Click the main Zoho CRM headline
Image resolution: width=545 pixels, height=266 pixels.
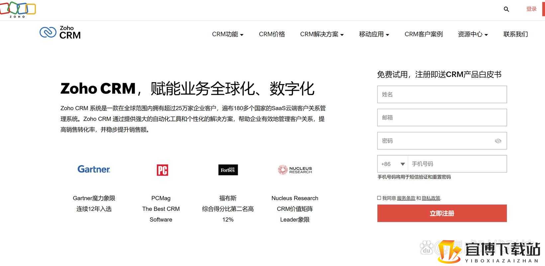187,88
